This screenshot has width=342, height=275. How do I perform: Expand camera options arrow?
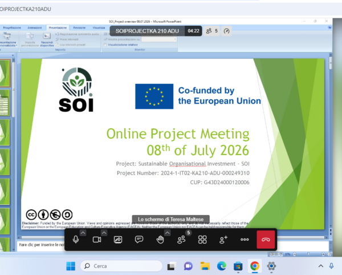104,233
